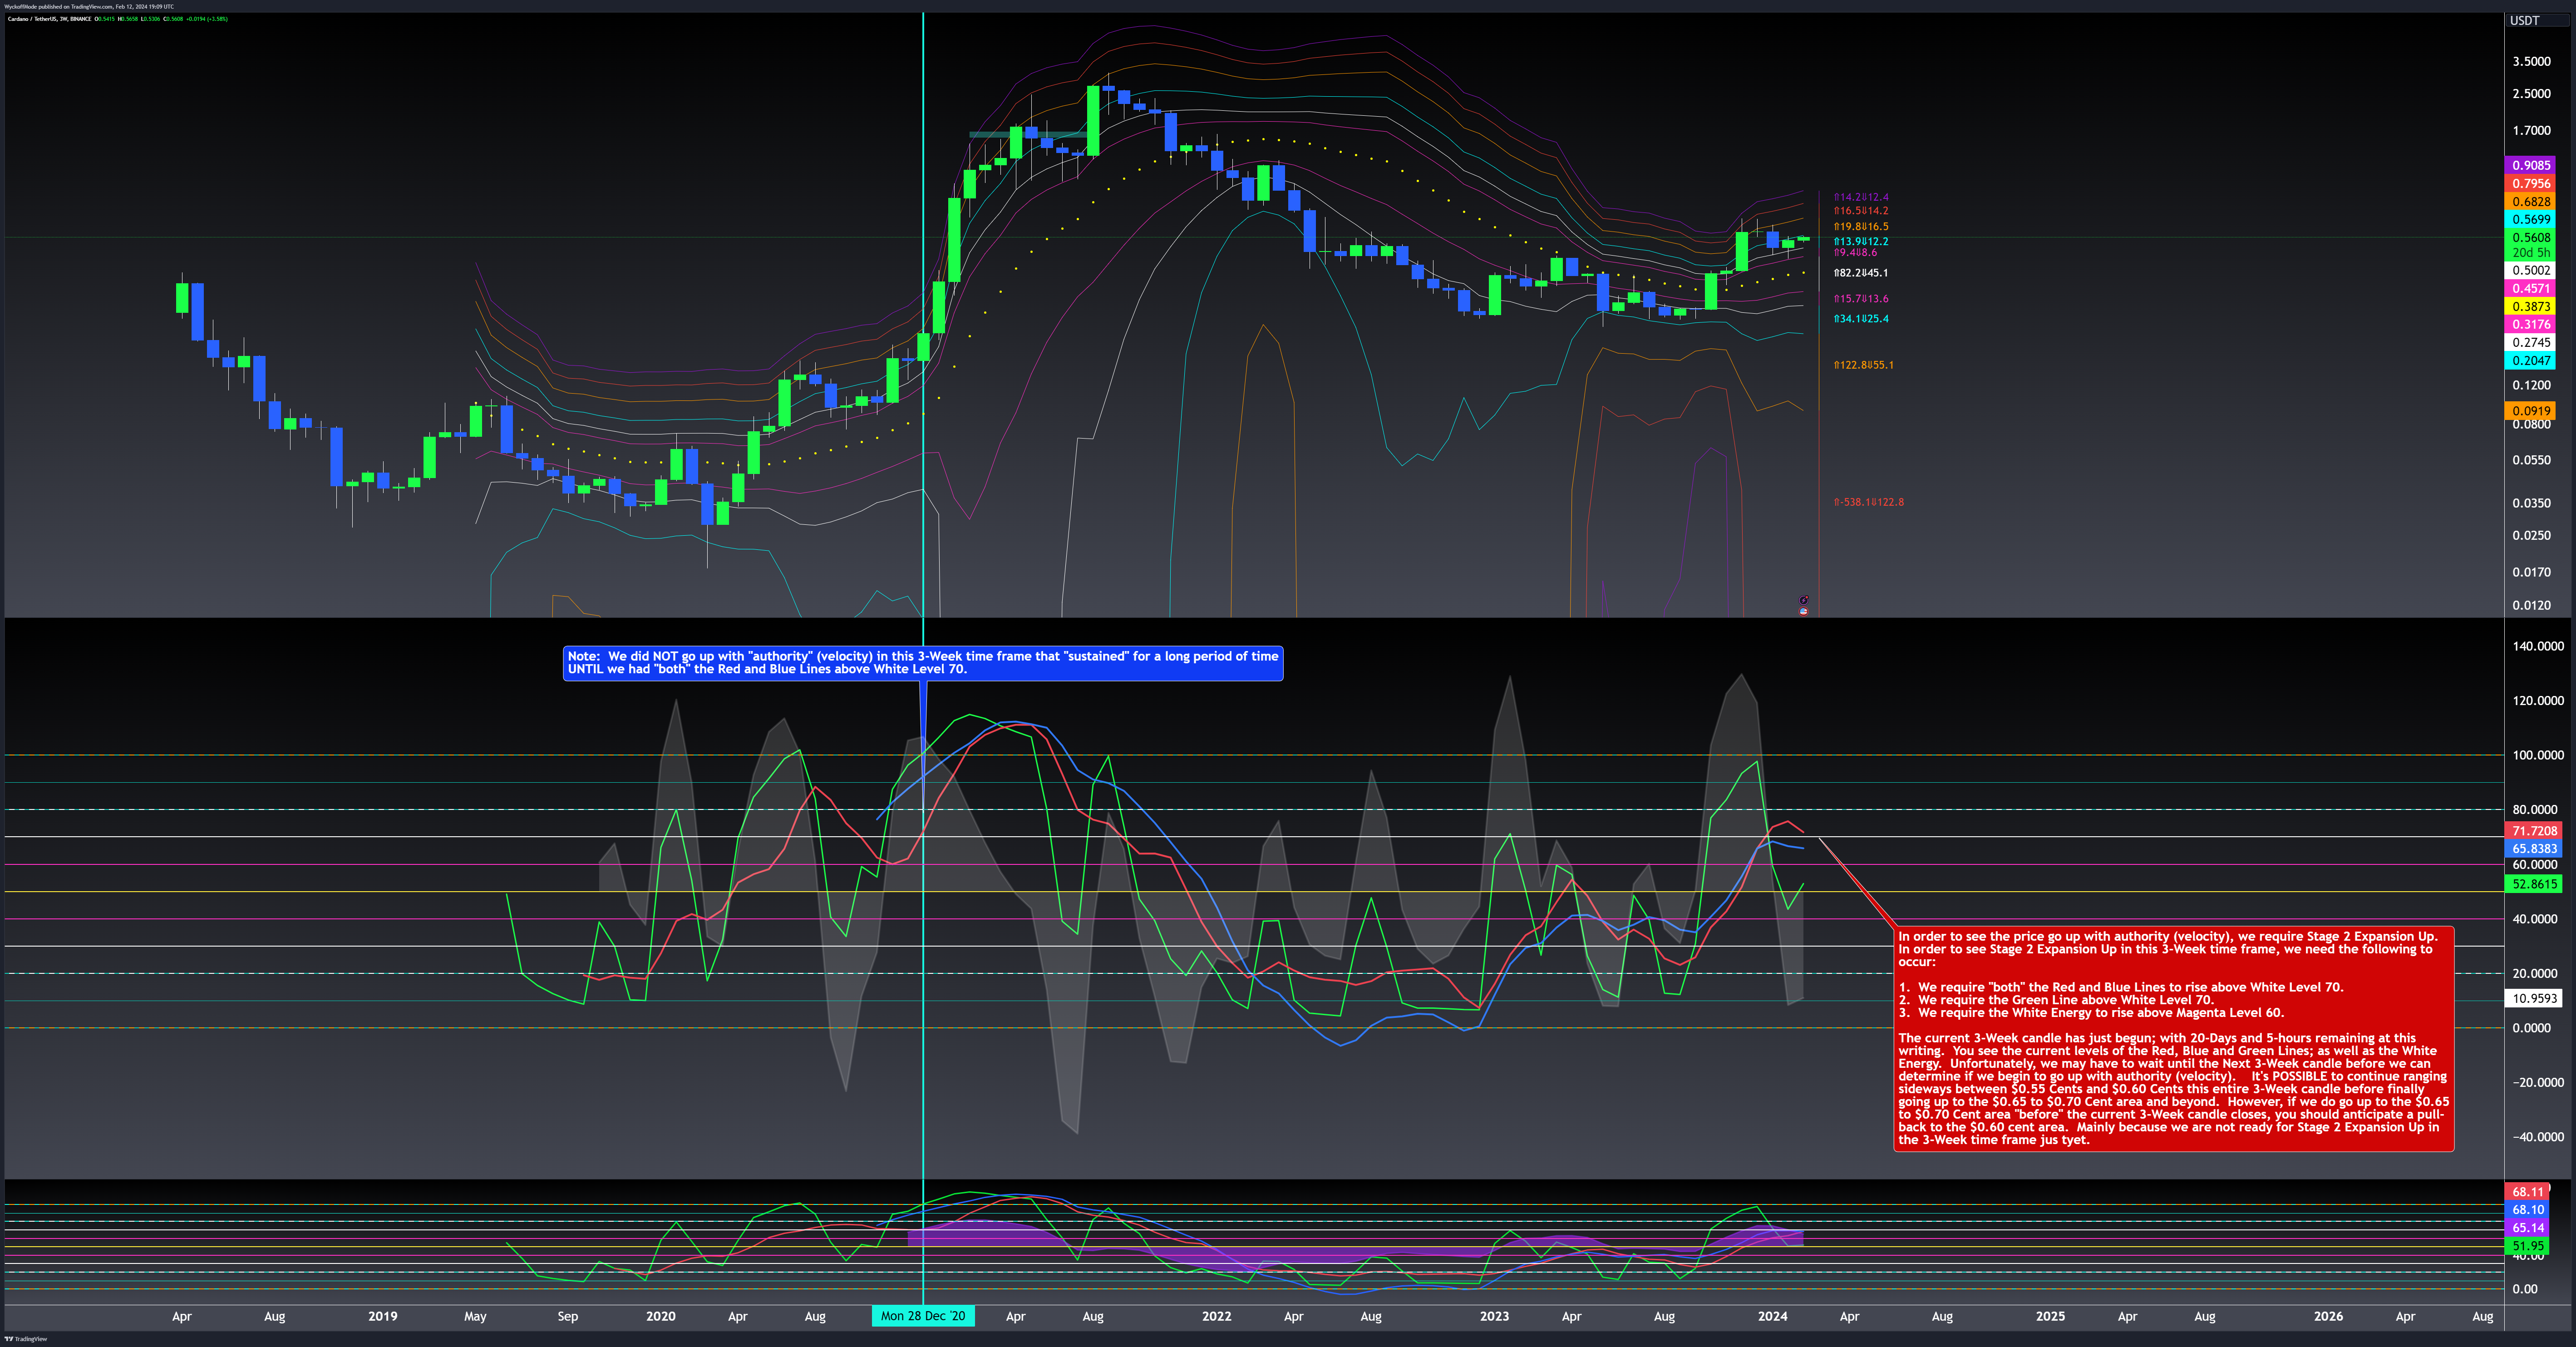2576x1347 pixels.
Task: Click the orange 0.6828 price label
Action: 2531,201
